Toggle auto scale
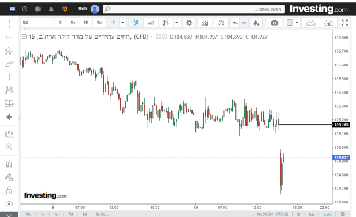The height and width of the screenshot is (217, 356). 327,214
